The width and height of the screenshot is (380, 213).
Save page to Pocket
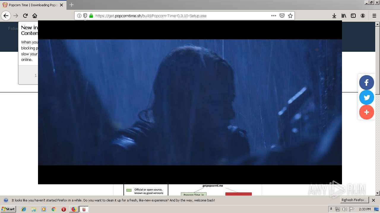282,16
